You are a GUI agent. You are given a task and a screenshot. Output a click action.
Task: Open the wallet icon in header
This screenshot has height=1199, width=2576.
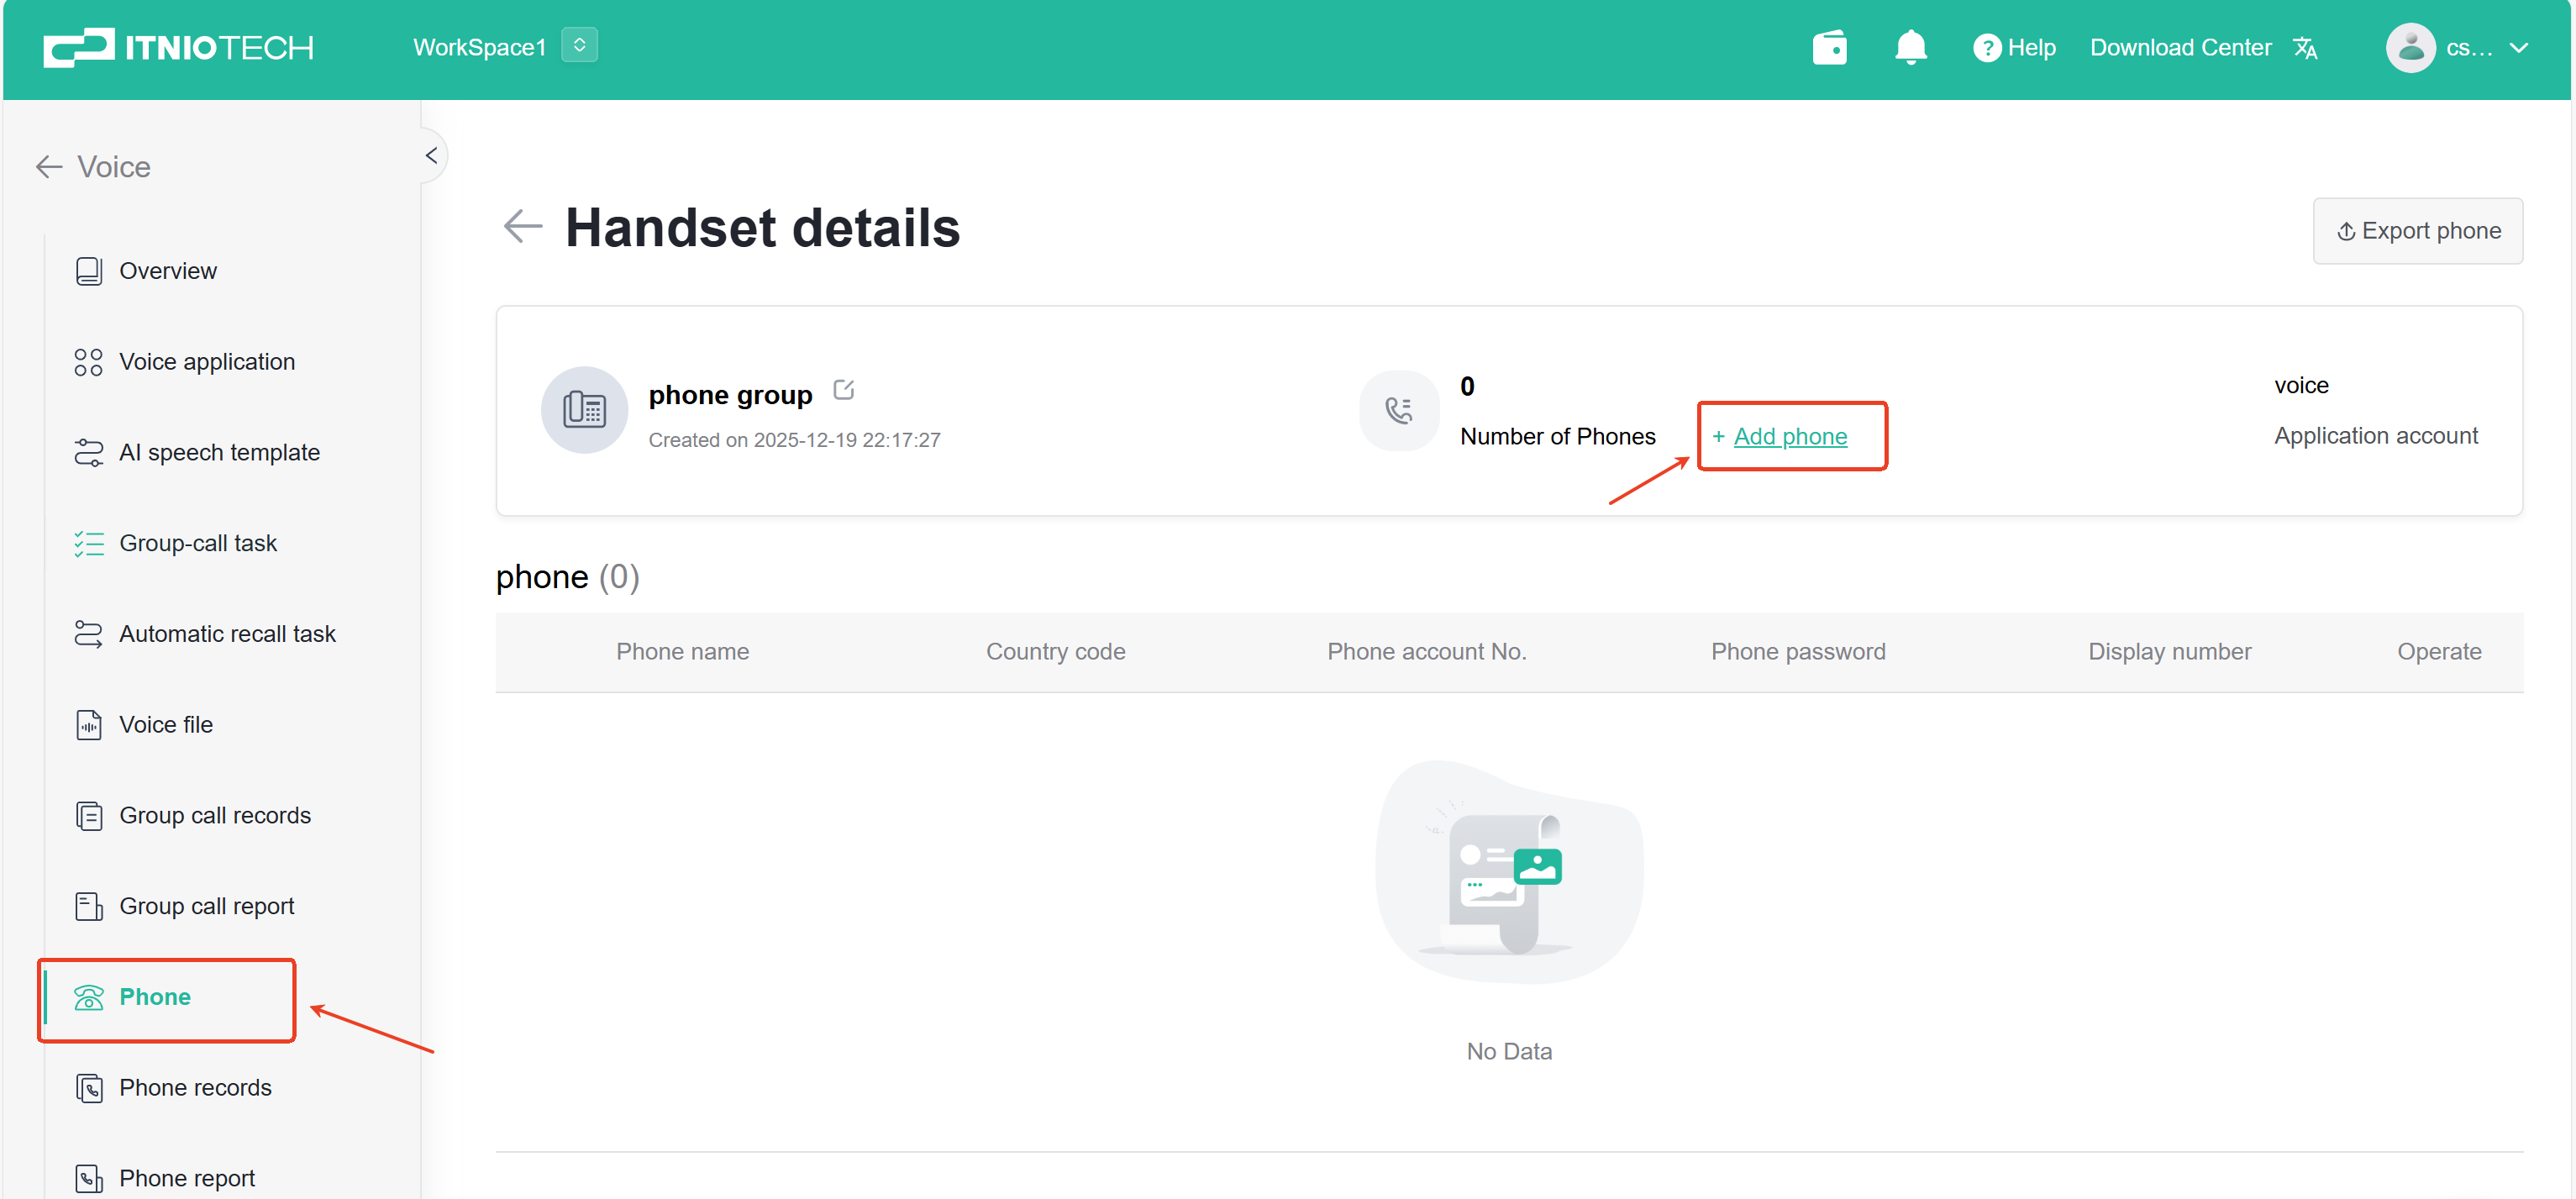tap(1829, 47)
